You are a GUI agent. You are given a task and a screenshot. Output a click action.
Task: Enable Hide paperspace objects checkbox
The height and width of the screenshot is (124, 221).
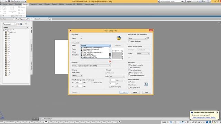(129, 75)
